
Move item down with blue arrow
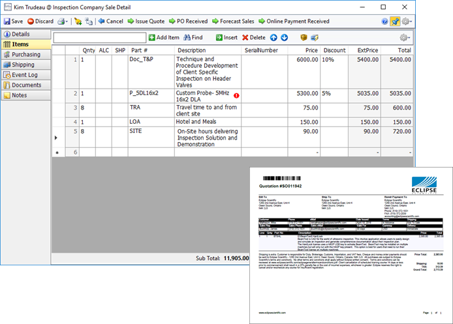point(285,38)
